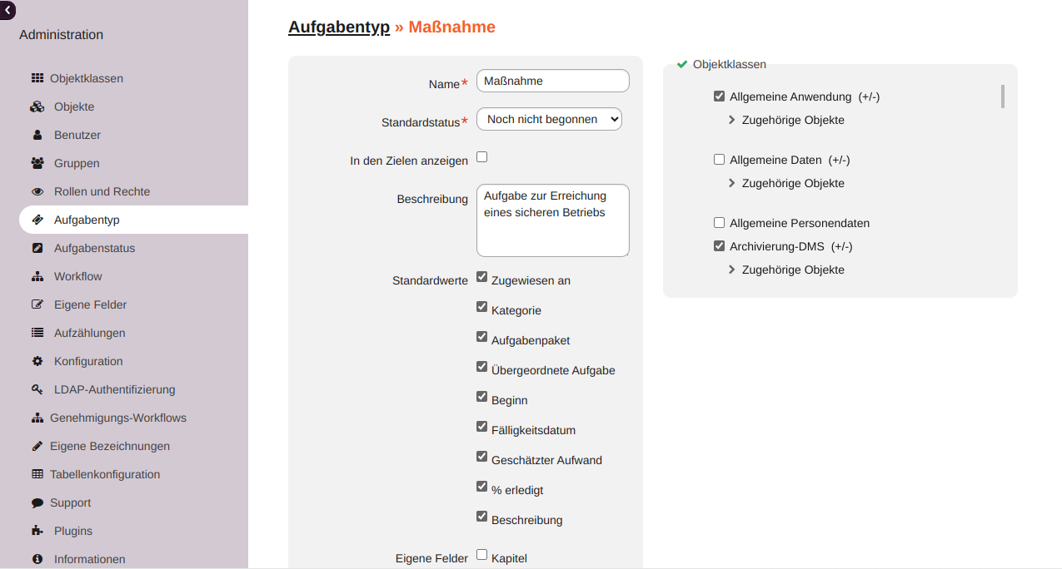Open the Benutzer section via its person icon

37,134
